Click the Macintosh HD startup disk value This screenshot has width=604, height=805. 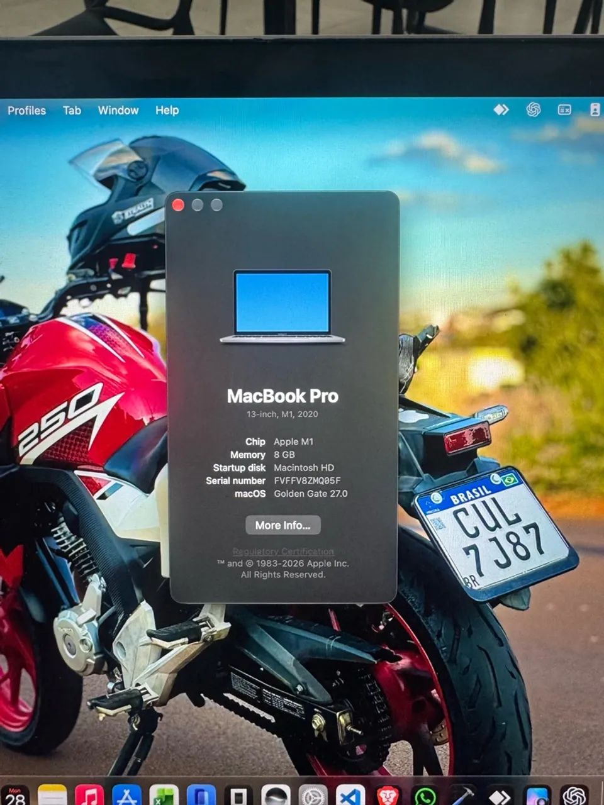coord(304,468)
